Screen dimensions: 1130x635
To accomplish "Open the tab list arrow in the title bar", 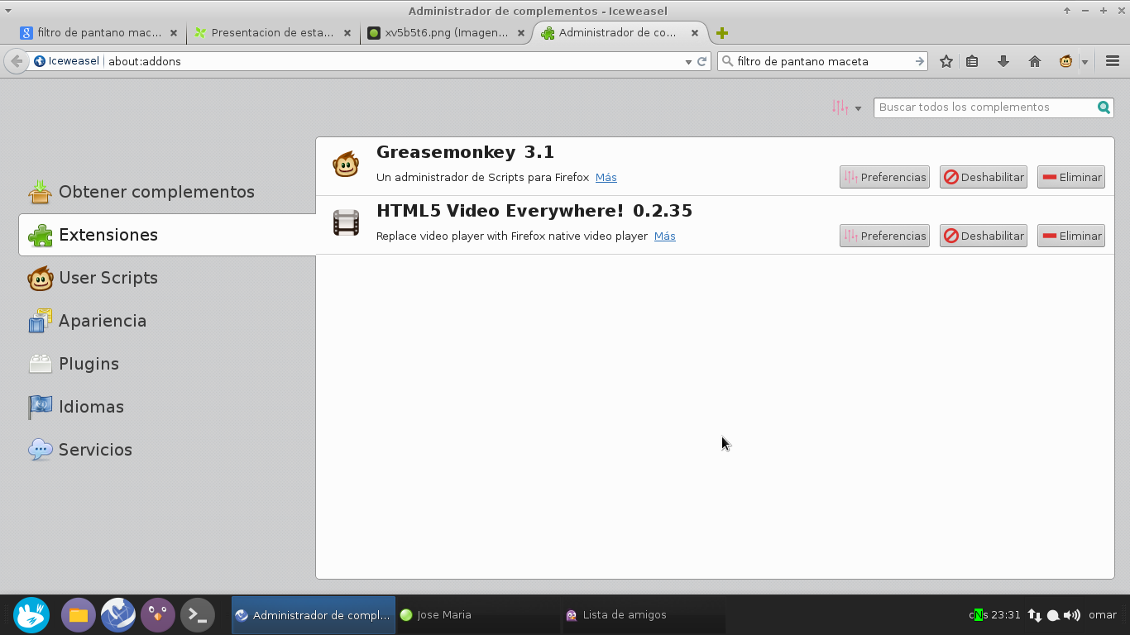I will pyautogui.click(x=8, y=11).
